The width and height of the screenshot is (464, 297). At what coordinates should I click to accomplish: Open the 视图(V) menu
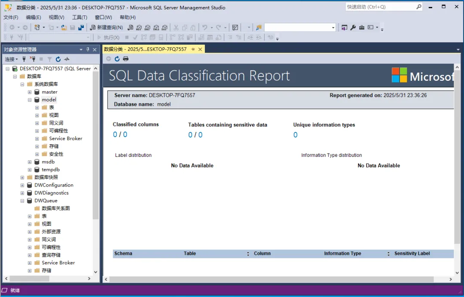click(x=56, y=17)
